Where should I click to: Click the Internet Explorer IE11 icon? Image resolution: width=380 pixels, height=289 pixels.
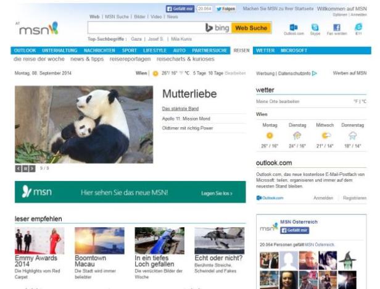(x=358, y=27)
